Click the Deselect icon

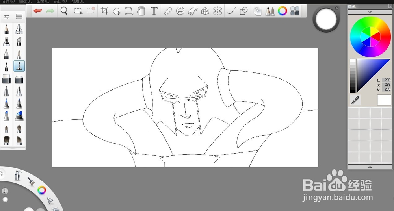coord(91,11)
